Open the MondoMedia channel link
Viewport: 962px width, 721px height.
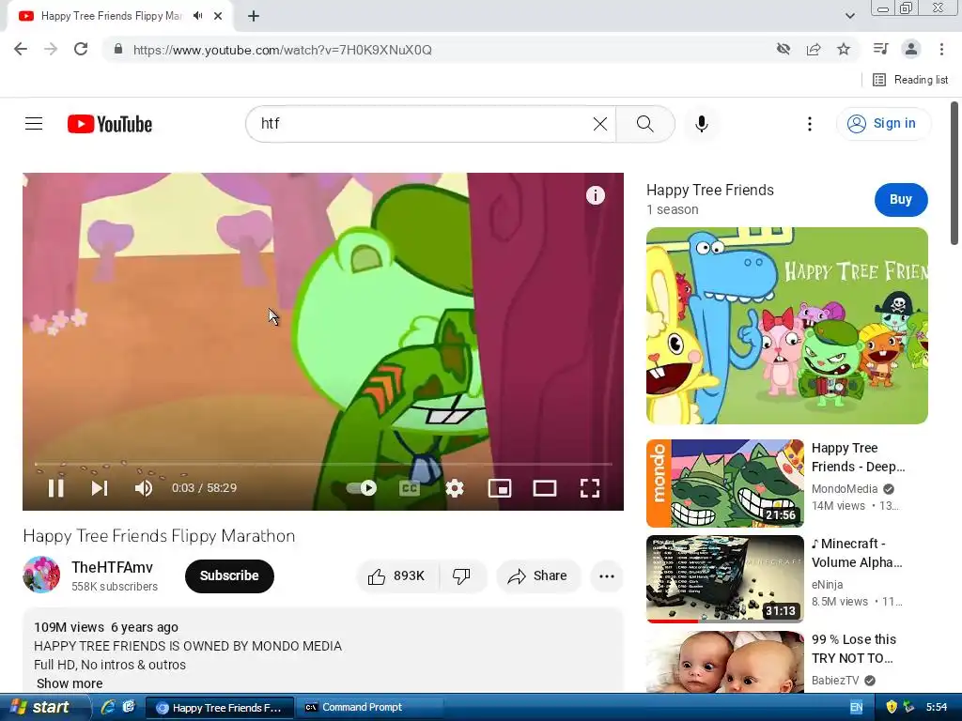tap(845, 488)
